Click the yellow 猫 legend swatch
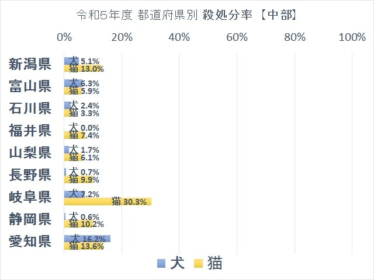The image size is (374, 280). click(199, 264)
